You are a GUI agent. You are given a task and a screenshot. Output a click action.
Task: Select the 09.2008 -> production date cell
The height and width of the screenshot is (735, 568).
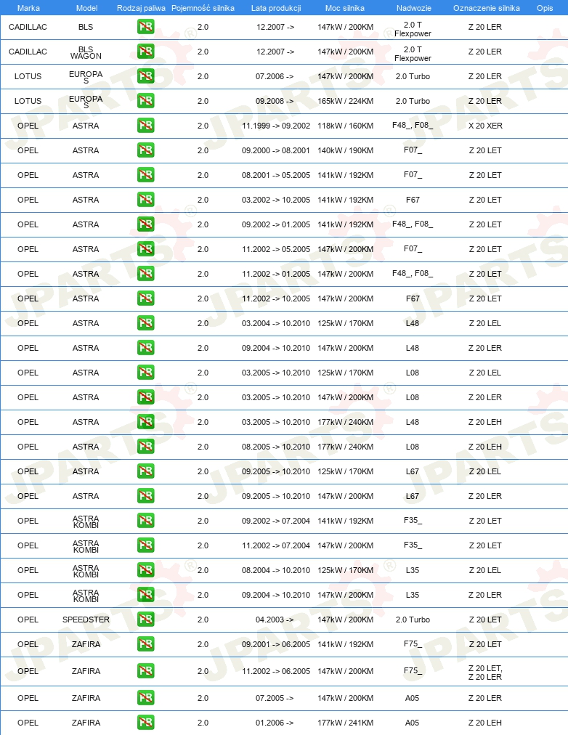tap(275, 101)
